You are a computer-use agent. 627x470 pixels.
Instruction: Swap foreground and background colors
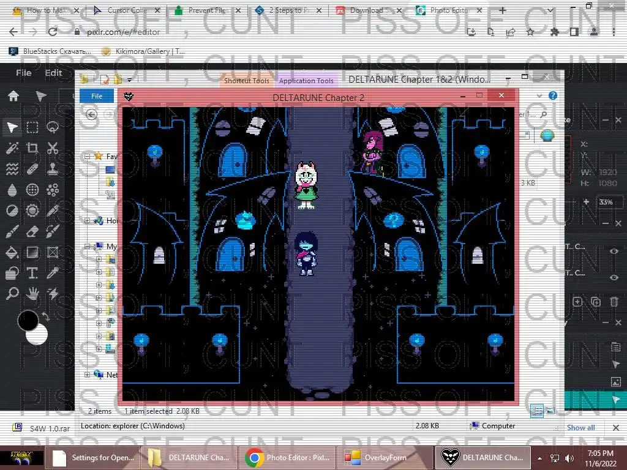click(x=45, y=316)
